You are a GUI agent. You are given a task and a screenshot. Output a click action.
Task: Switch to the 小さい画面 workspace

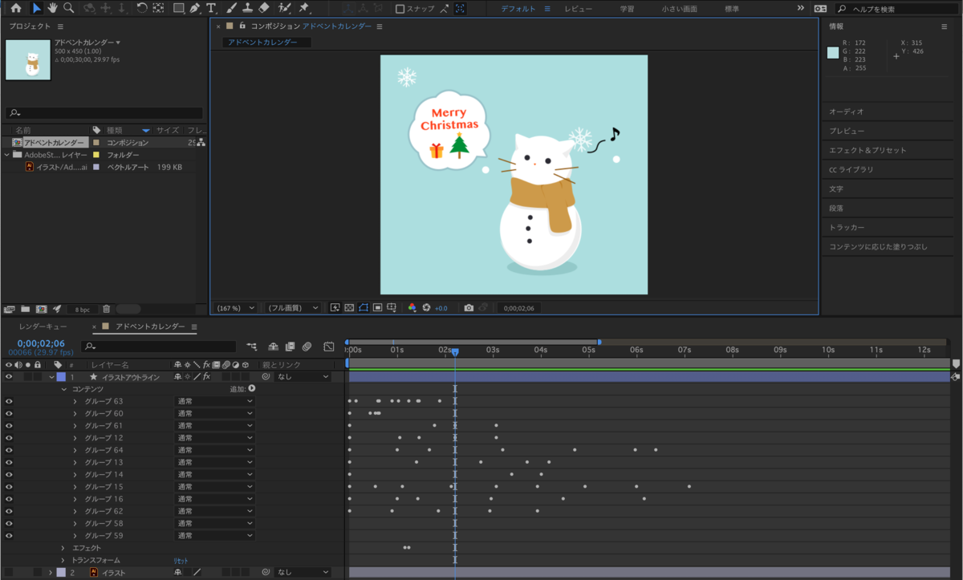679,9
